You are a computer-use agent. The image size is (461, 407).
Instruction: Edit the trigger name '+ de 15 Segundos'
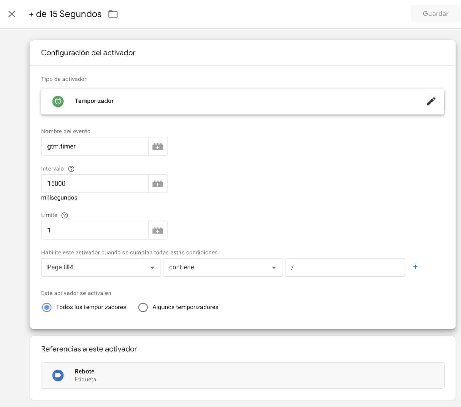[65, 14]
